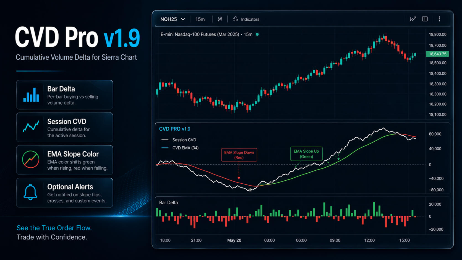Viewport: 462px width, 260px height.
Task: Open the Indicators menu
Action: pyautogui.click(x=246, y=19)
